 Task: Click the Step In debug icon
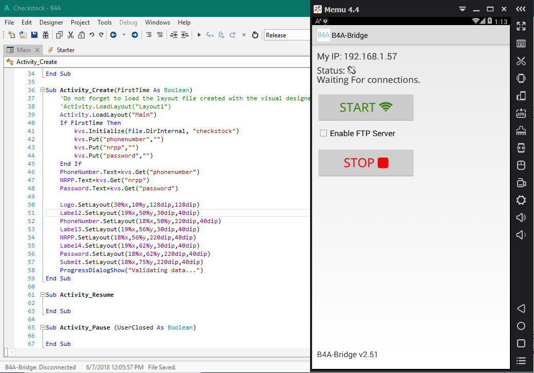coord(210,35)
